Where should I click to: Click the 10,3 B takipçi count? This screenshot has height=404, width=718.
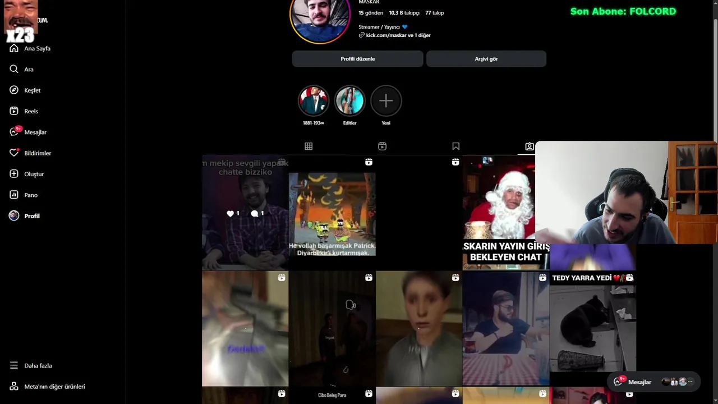(404, 13)
